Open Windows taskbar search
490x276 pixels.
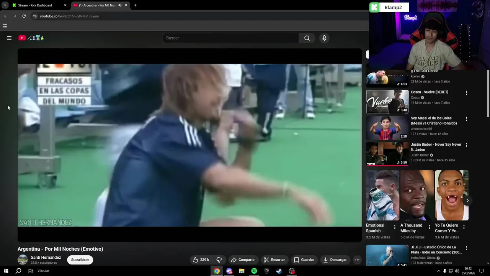18,271
